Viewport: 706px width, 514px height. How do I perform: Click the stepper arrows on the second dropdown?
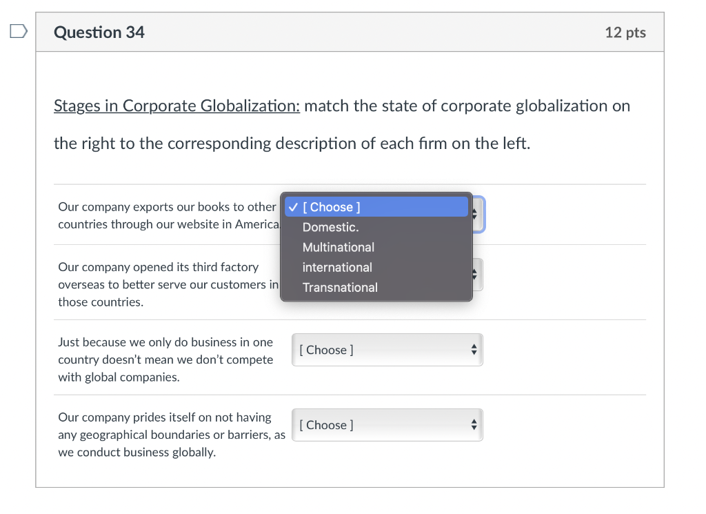(474, 275)
